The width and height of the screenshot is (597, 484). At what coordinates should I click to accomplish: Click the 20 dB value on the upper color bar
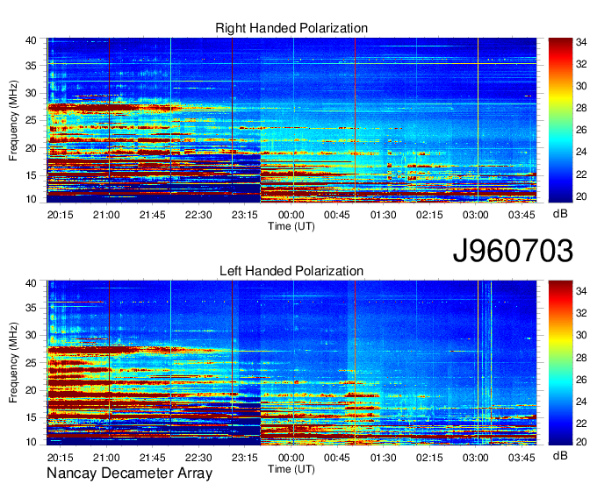581,196
